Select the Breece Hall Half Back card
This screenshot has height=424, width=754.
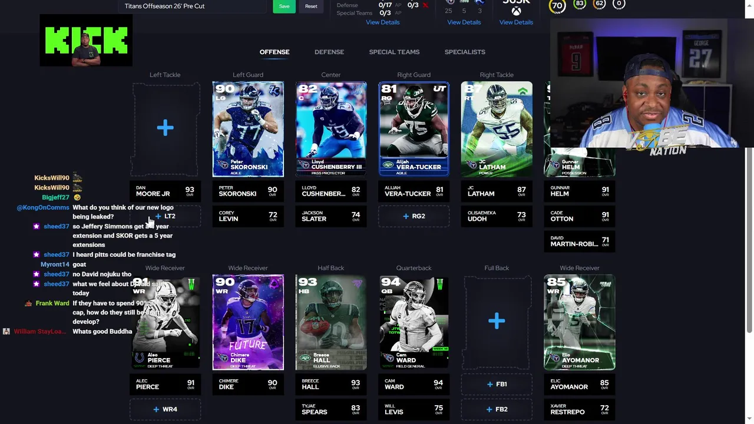(x=331, y=322)
